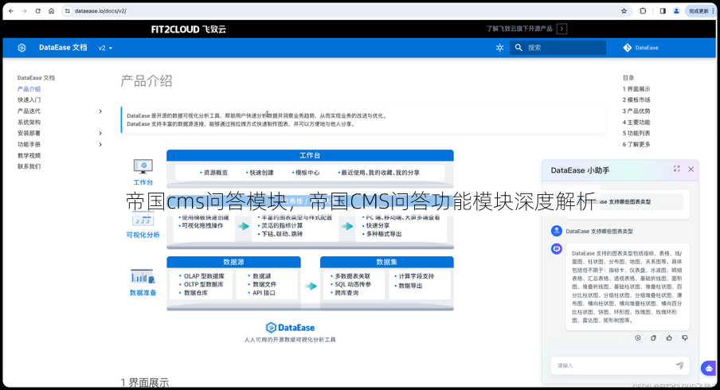Screen dimensions: 720x390
Task: Expand the DataEase 小助手 panel to fullscreen
Action: click(677, 169)
